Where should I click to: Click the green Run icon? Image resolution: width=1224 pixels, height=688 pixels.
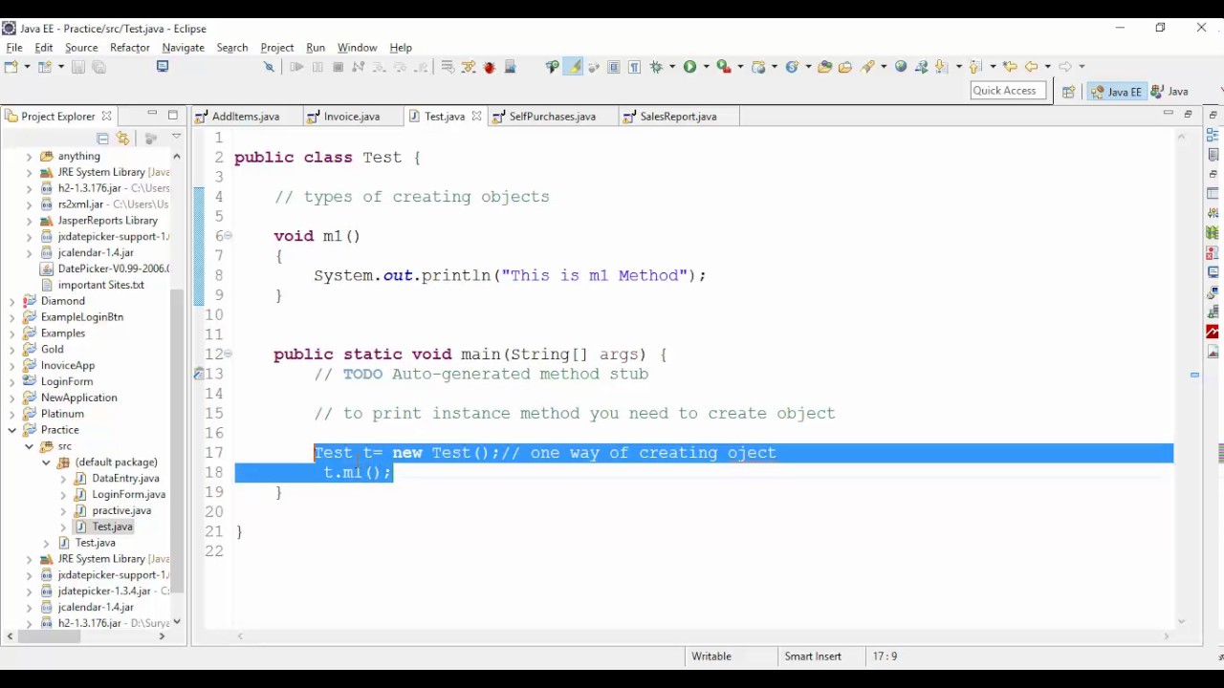click(x=689, y=67)
